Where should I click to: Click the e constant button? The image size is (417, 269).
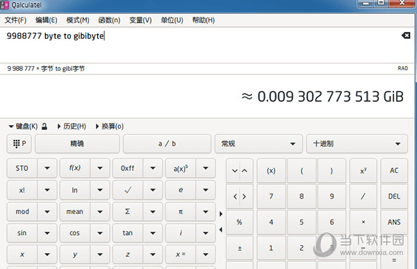pyautogui.click(x=181, y=190)
